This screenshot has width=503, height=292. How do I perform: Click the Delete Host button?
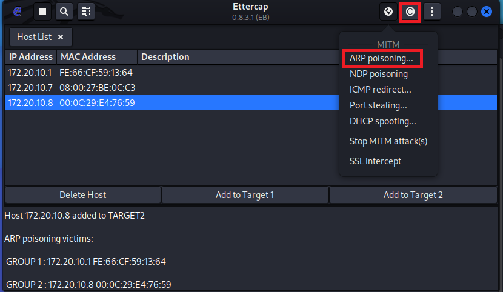point(82,194)
